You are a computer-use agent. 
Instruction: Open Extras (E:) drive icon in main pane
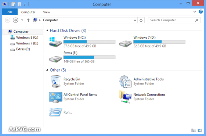point(55,59)
